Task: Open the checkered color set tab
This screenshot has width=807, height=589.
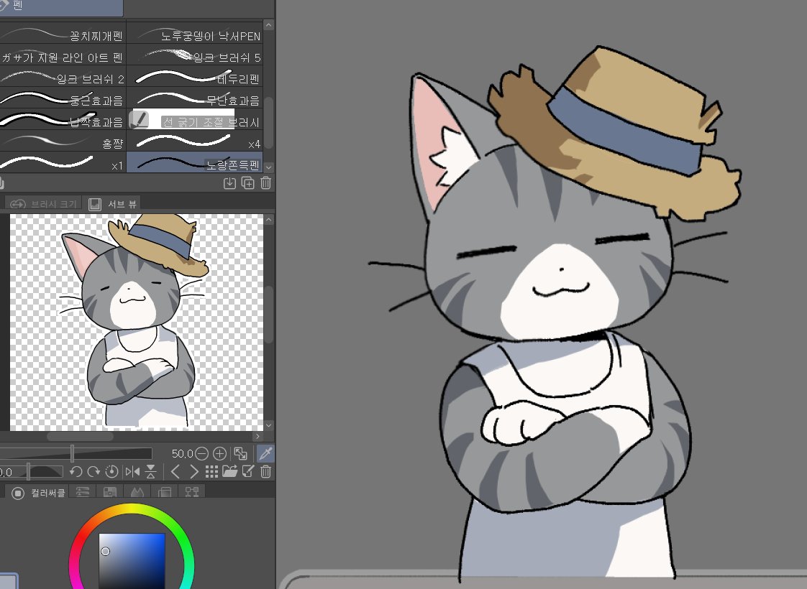Action: click(109, 492)
